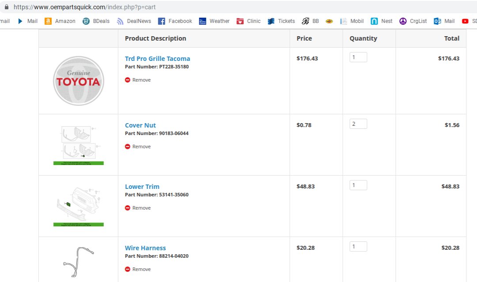Select part number 53141-35060 text
Screen dimensions: 477x282
pyautogui.click(x=174, y=195)
